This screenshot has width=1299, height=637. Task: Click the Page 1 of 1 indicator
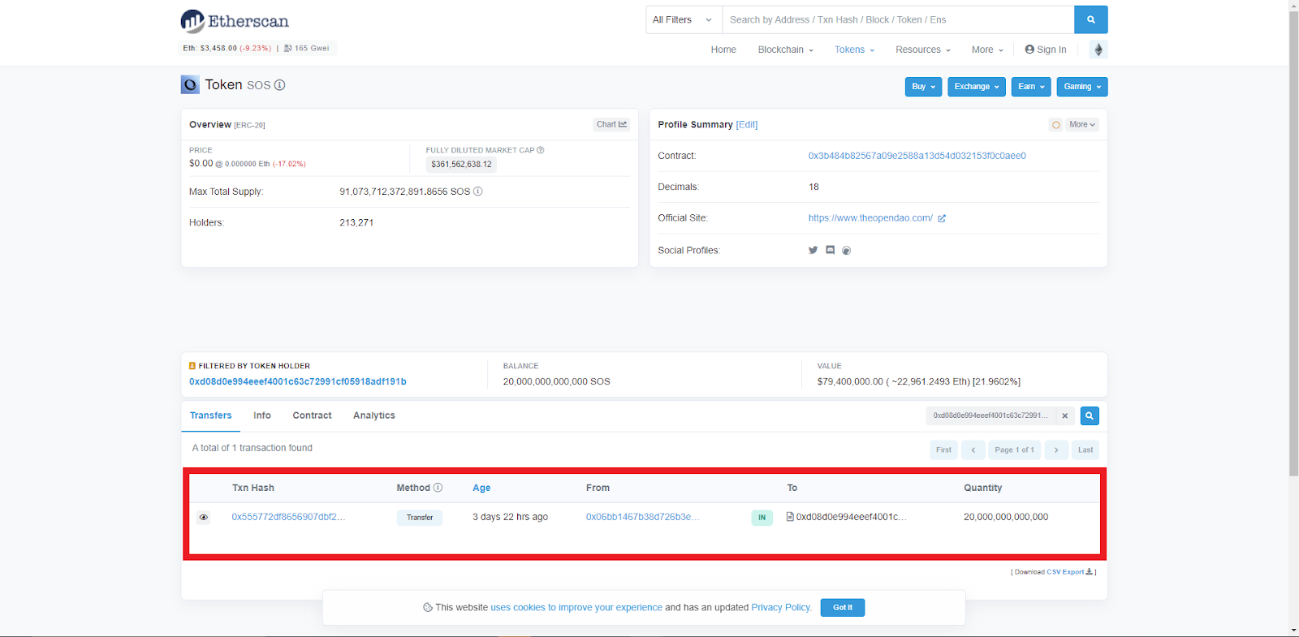pos(1015,450)
